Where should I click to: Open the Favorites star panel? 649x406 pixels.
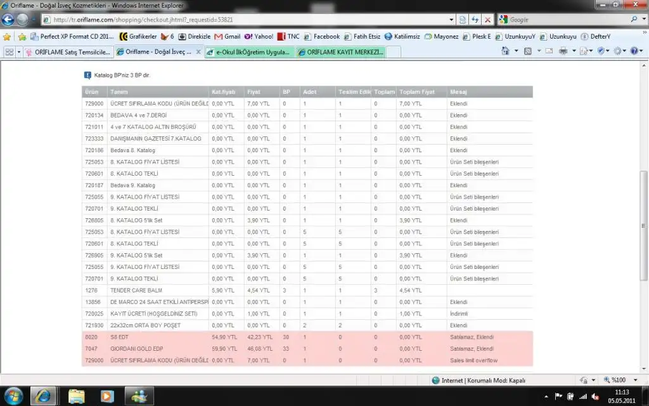(x=6, y=37)
